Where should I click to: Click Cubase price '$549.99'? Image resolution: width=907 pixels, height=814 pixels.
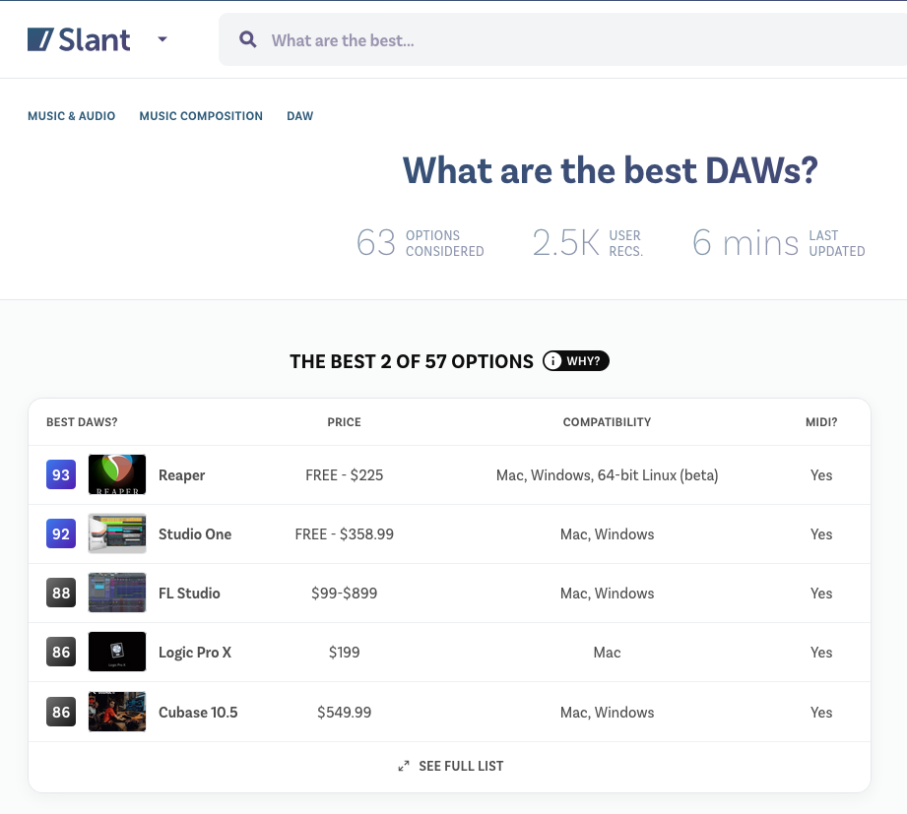point(344,713)
